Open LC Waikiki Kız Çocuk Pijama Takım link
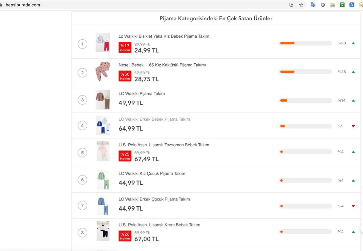Image resolution: width=363 pixels, height=251 pixels. (152, 174)
